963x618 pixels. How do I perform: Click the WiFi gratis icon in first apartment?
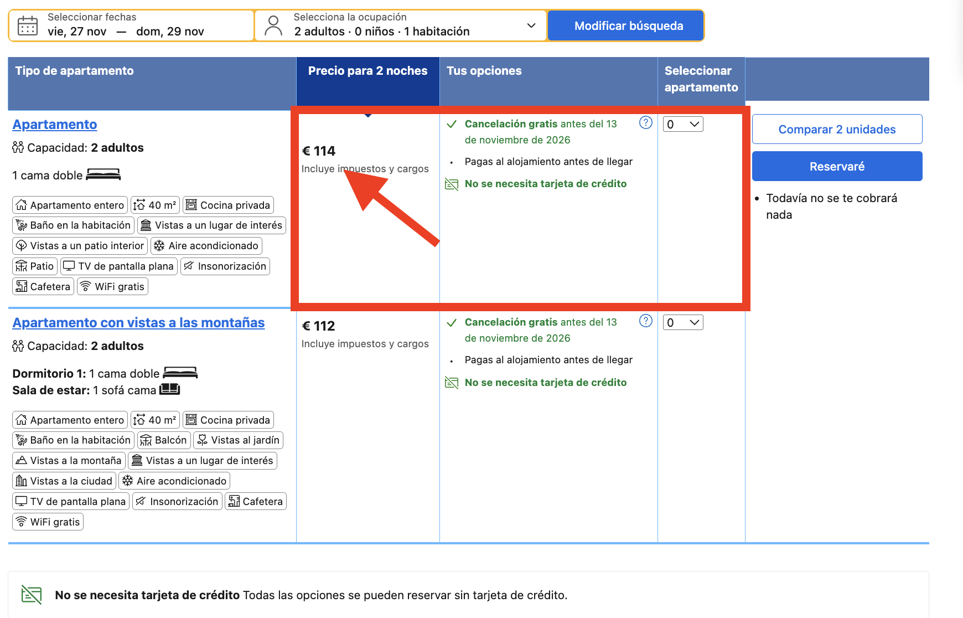85,286
